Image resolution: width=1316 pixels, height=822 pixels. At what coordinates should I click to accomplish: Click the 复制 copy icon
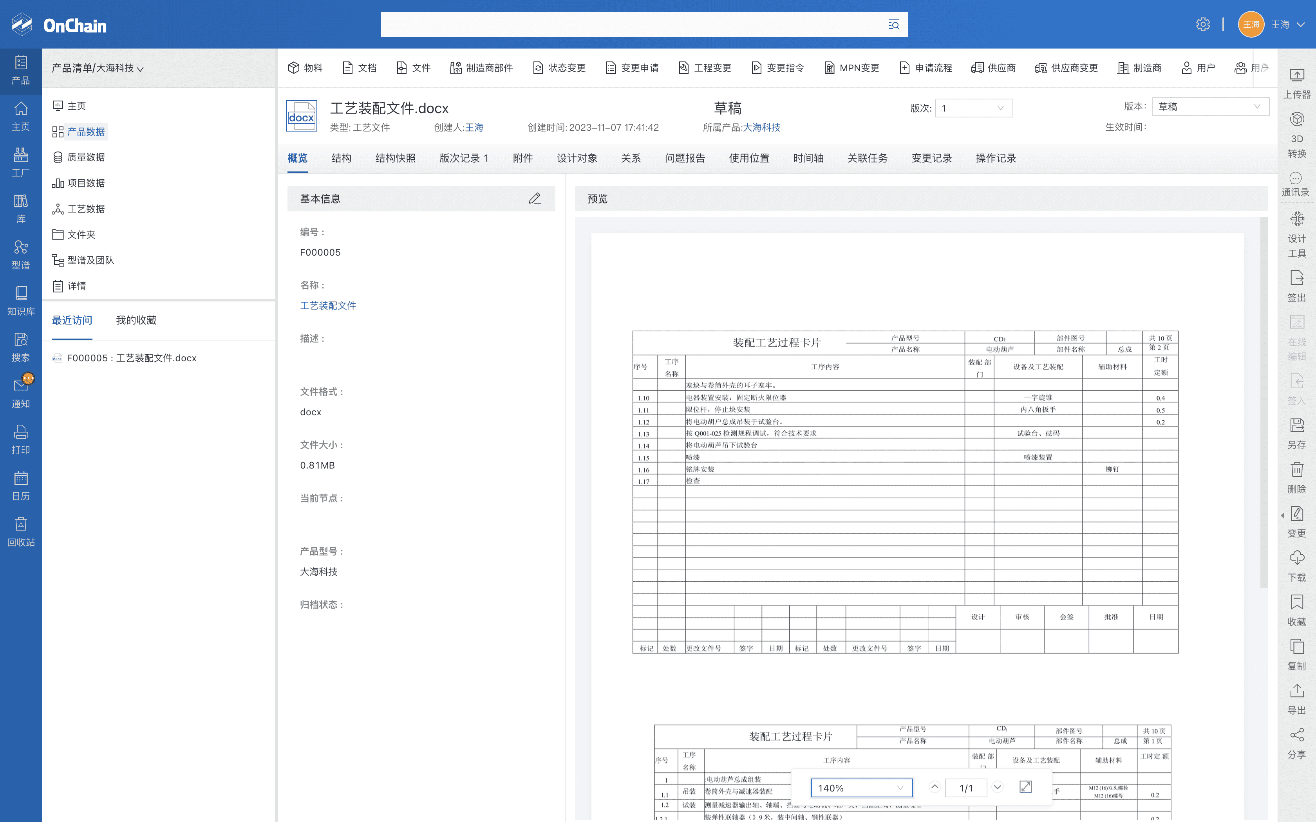[x=1297, y=654]
